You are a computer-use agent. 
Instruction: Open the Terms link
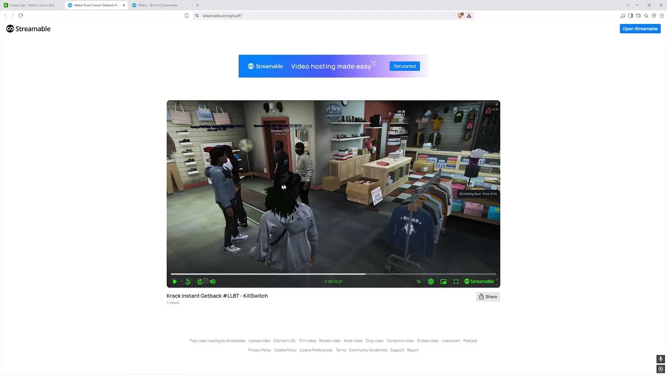pos(341,351)
